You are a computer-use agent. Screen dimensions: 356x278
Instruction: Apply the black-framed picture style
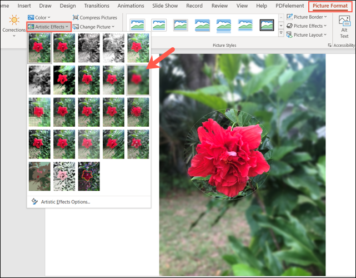point(267,26)
